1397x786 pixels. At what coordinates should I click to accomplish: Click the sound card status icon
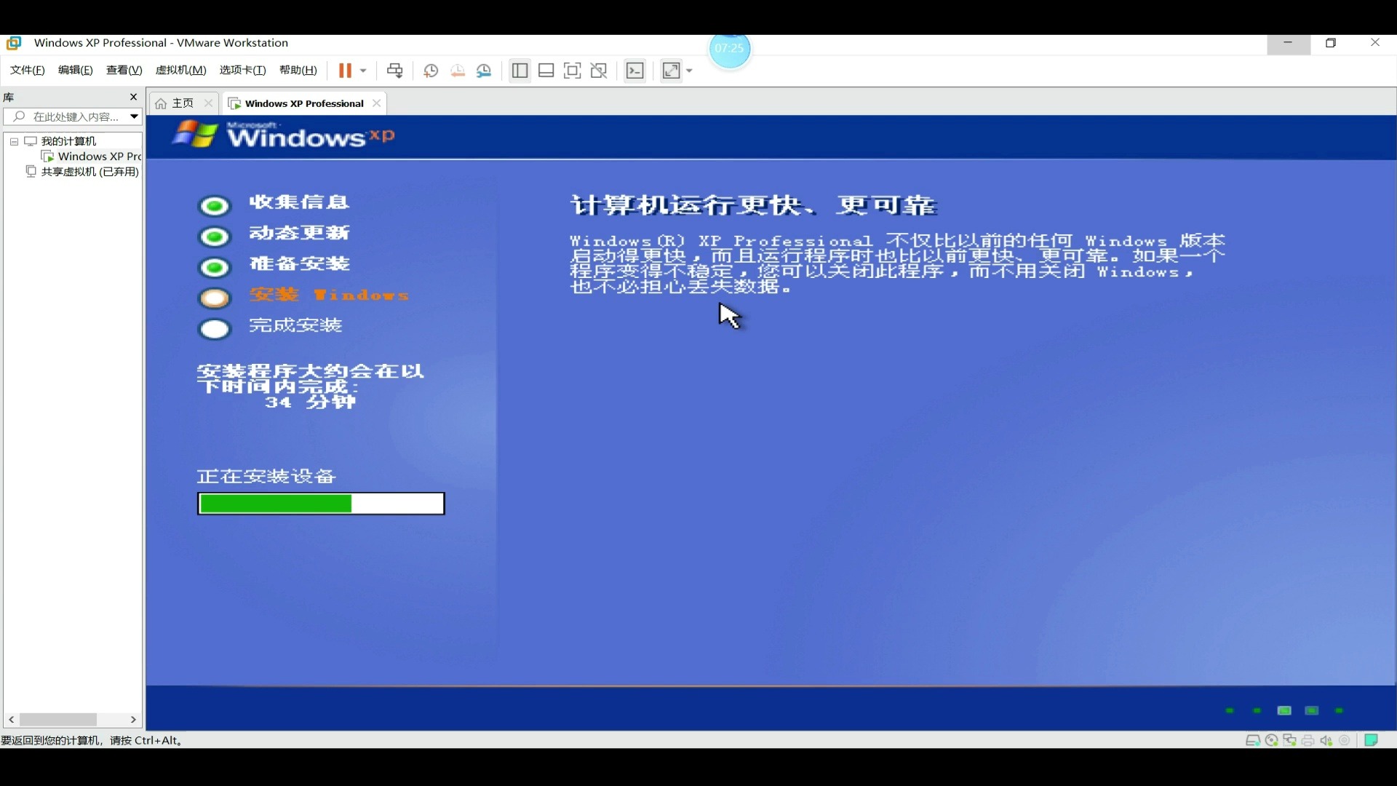1326,740
